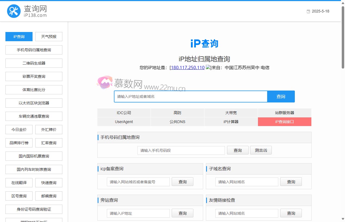The height and width of the screenshot is (222, 345).
Task: Select the 公共DNS category
Action: click(x=177, y=122)
